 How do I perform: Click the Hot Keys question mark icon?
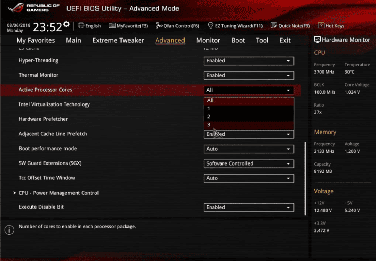[321, 25]
